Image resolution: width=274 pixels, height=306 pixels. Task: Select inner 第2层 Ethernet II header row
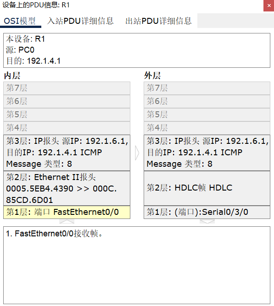click(x=67, y=188)
